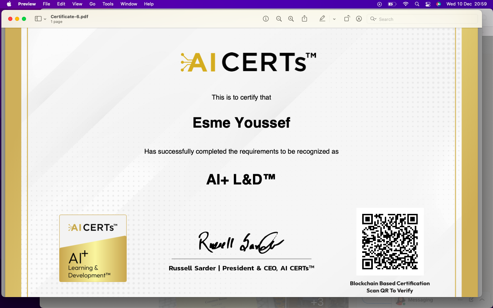The height and width of the screenshot is (308, 493).
Task: Open the Tools menu
Action: pyautogui.click(x=108, y=4)
